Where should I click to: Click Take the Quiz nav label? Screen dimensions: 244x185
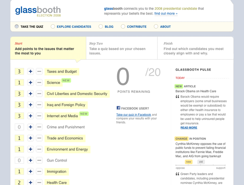click(x=32, y=27)
